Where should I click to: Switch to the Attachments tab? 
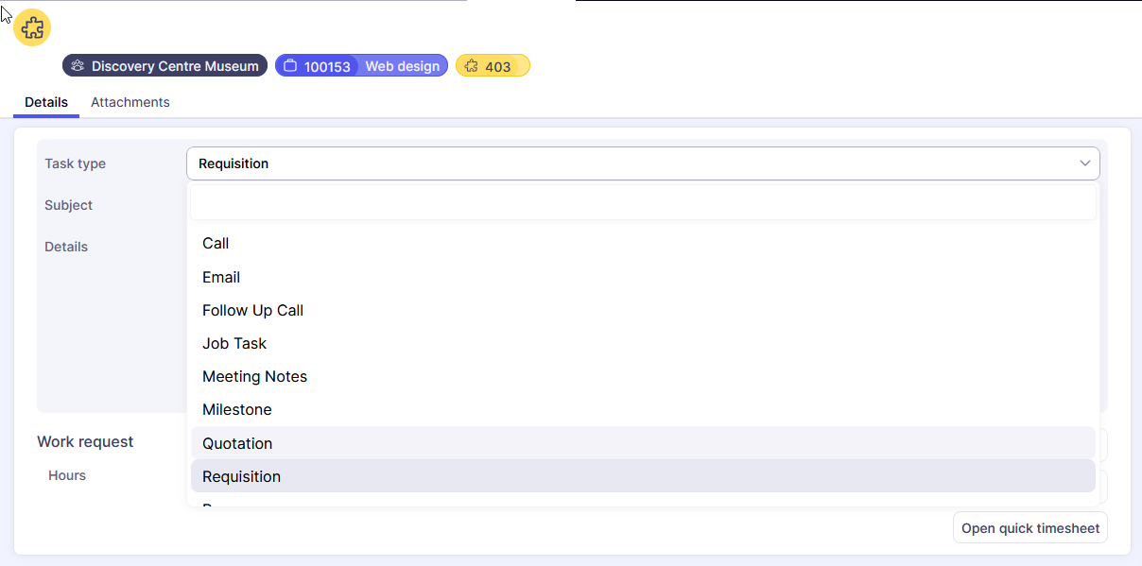pyautogui.click(x=130, y=102)
